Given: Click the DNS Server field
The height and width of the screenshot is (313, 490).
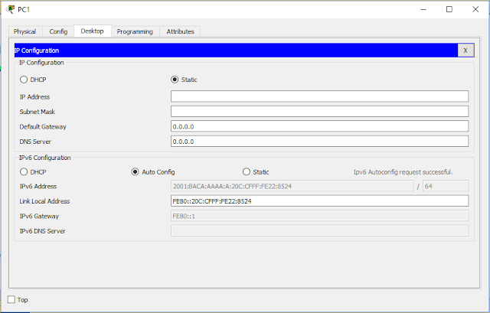Looking at the screenshot, I should (x=320, y=141).
